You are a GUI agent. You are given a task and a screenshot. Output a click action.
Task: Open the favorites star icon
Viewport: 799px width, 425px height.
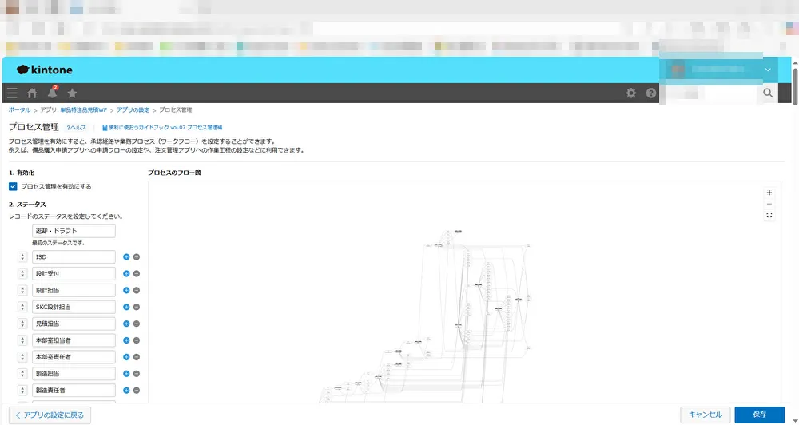72,93
